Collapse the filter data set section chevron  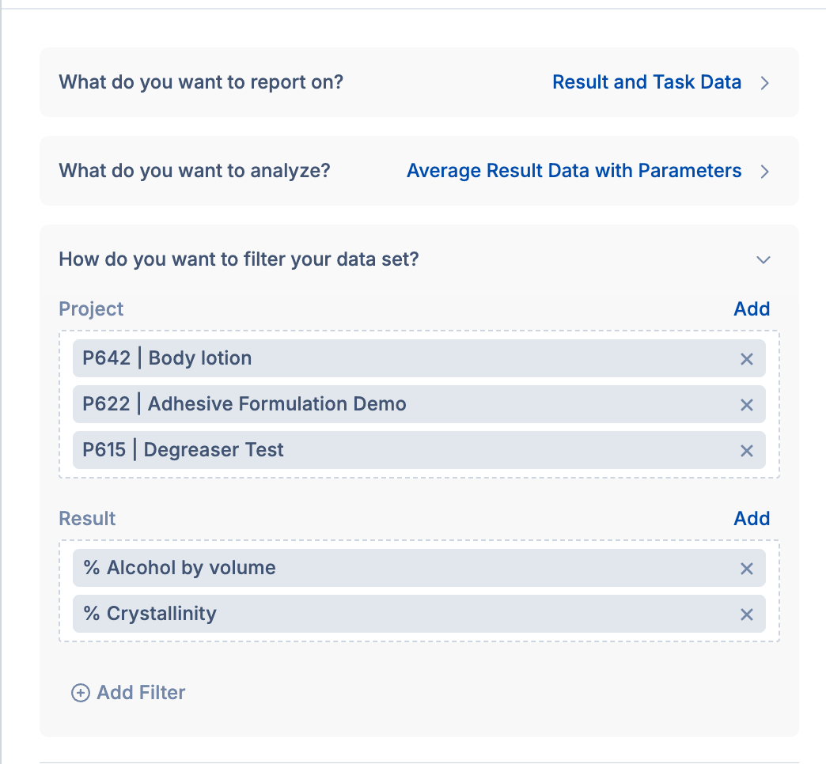(x=763, y=259)
